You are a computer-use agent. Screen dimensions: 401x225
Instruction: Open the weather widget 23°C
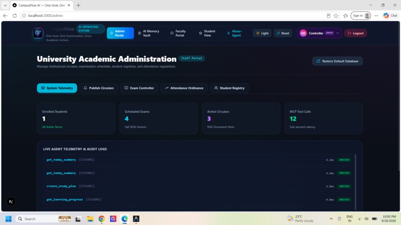coord(301,219)
